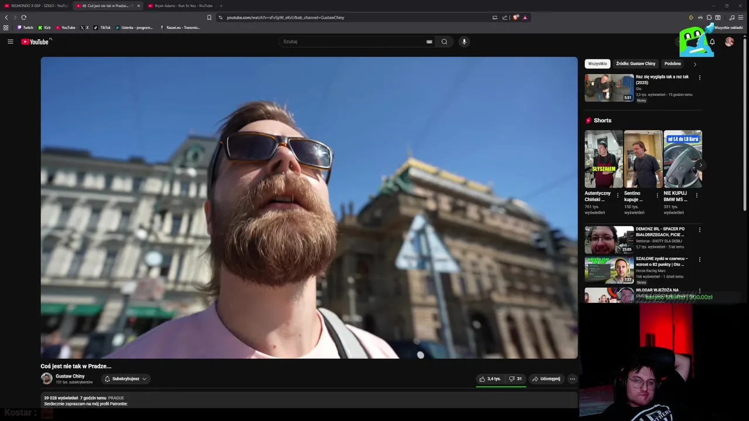Image resolution: width=749 pixels, height=421 pixels.
Task: Select the Podobne filter chip
Action: (x=672, y=64)
